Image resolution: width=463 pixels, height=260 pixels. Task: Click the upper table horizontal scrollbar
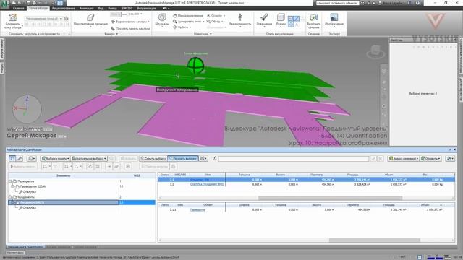[x=330, y=198]
